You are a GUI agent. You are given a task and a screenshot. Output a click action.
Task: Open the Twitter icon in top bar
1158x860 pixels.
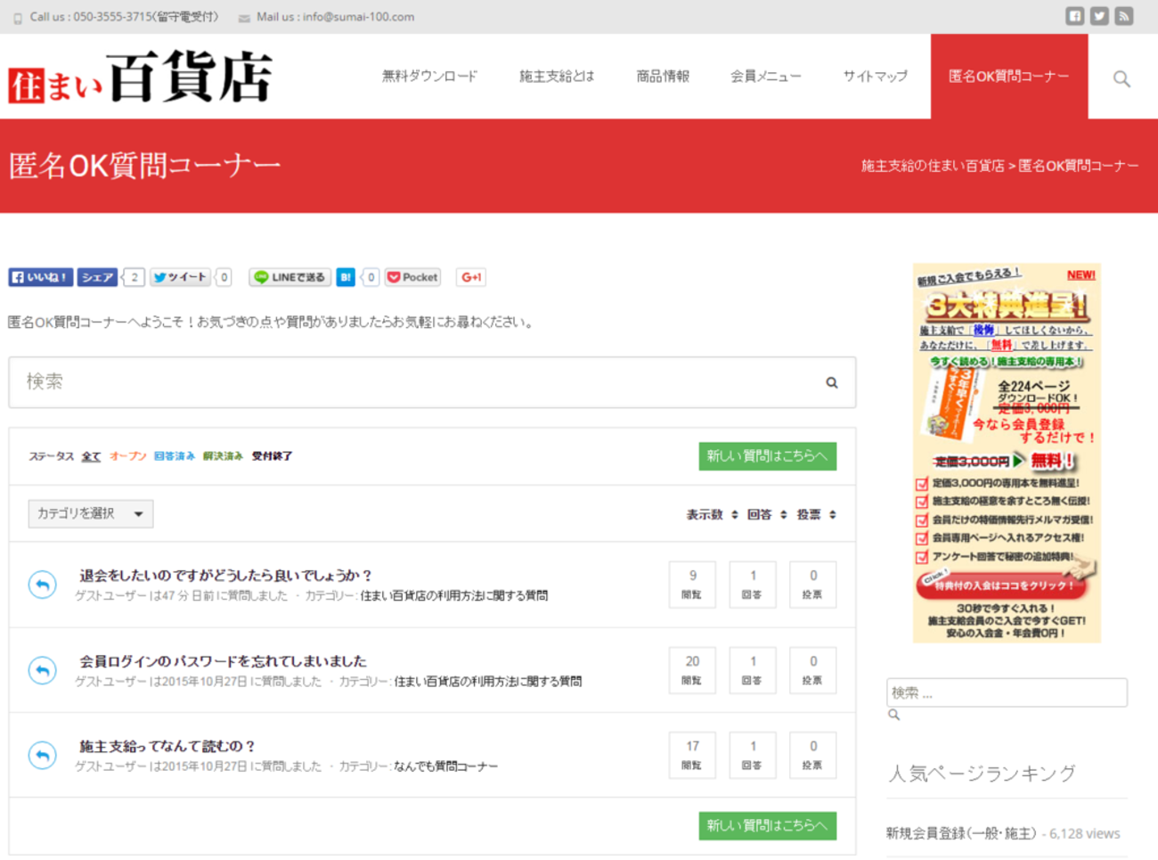tap(1099, 16)
